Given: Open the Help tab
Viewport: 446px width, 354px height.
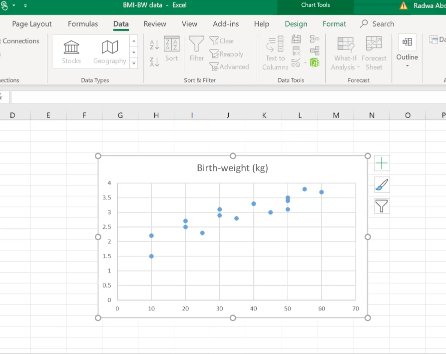Looking at the screenshot, I should point(261,24).
